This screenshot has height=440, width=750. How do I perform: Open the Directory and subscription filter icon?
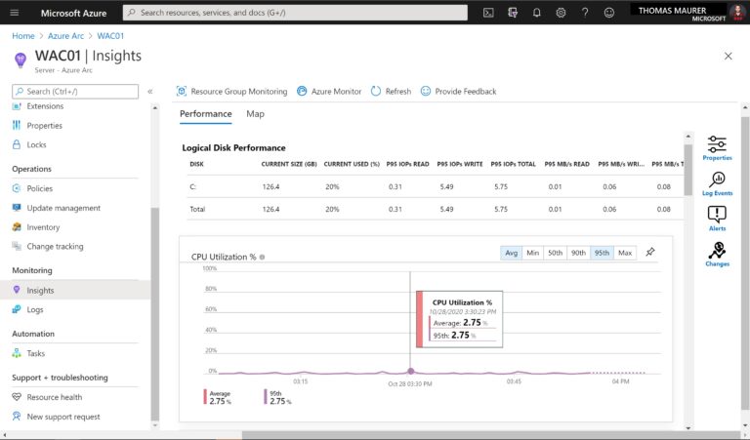tap(513, 13)
